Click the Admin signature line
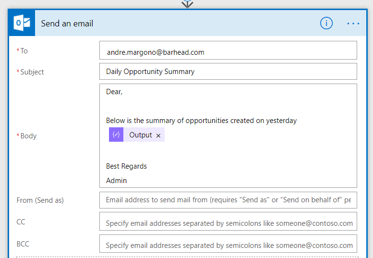Viewport: 373px width, 258px height. [x=117, y=181]
